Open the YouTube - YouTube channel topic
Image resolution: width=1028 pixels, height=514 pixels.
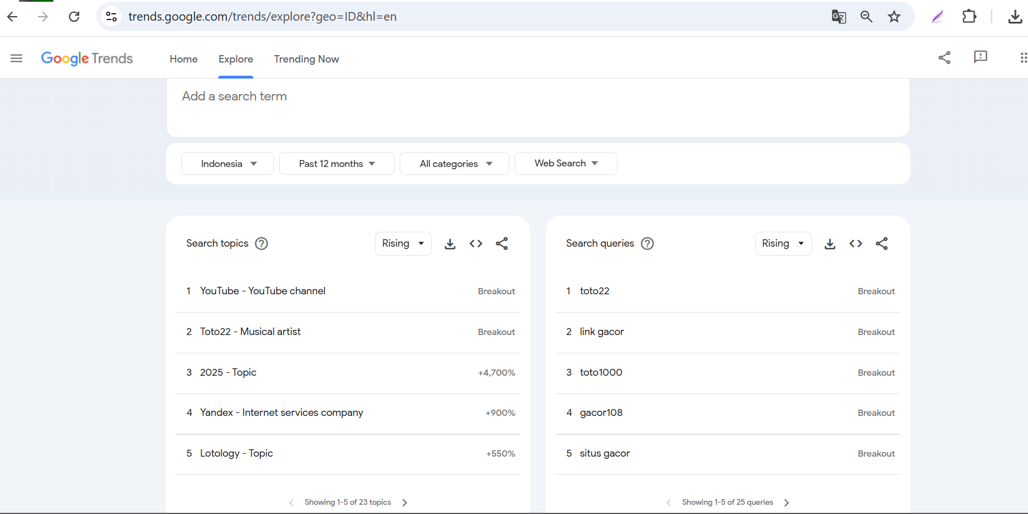pos(262,291)
